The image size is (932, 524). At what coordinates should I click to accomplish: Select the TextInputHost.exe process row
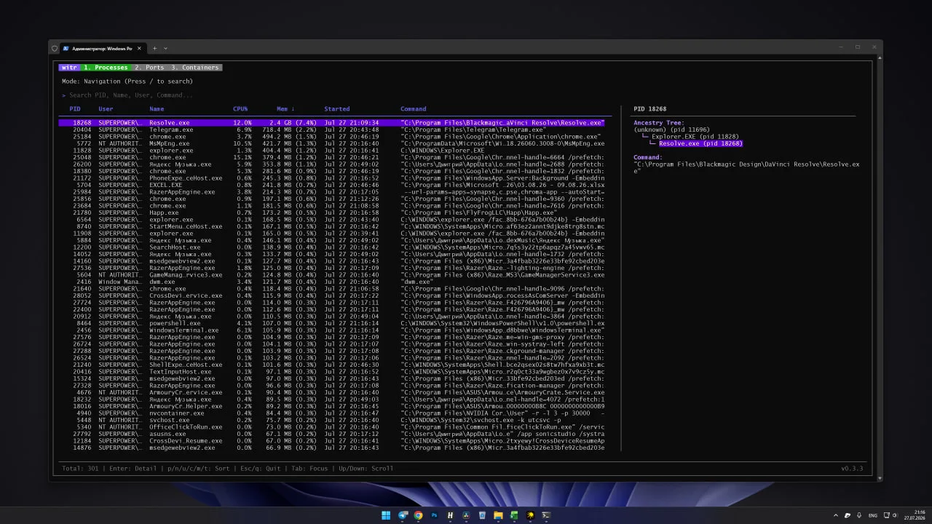(x=331, y=372)
